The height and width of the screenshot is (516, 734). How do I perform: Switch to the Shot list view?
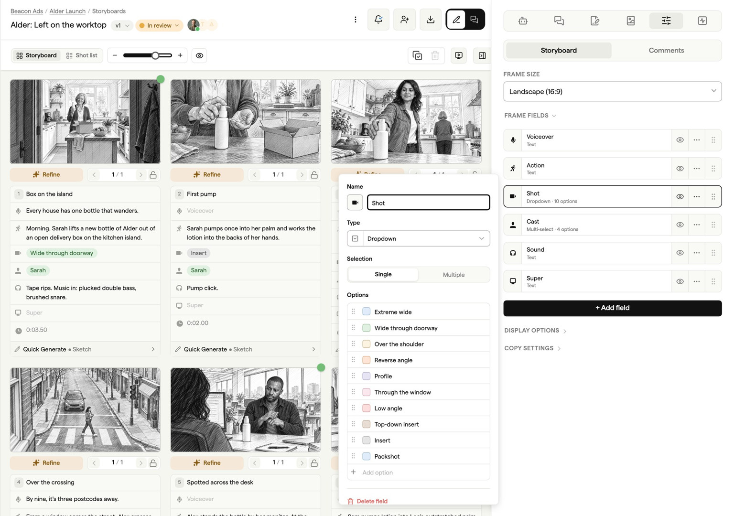coord(82,55)
